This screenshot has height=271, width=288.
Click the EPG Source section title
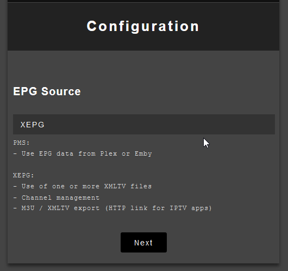47,91
